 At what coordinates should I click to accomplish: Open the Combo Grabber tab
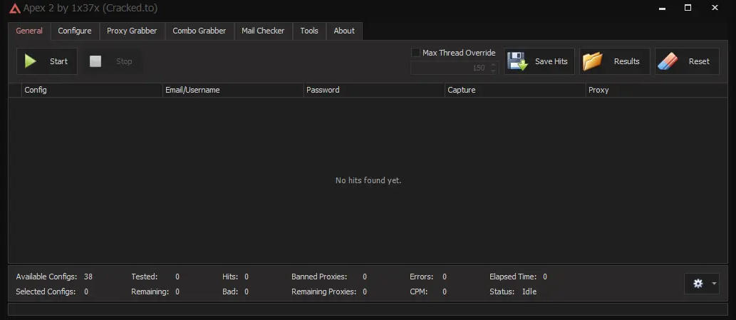tap(199, 31)
